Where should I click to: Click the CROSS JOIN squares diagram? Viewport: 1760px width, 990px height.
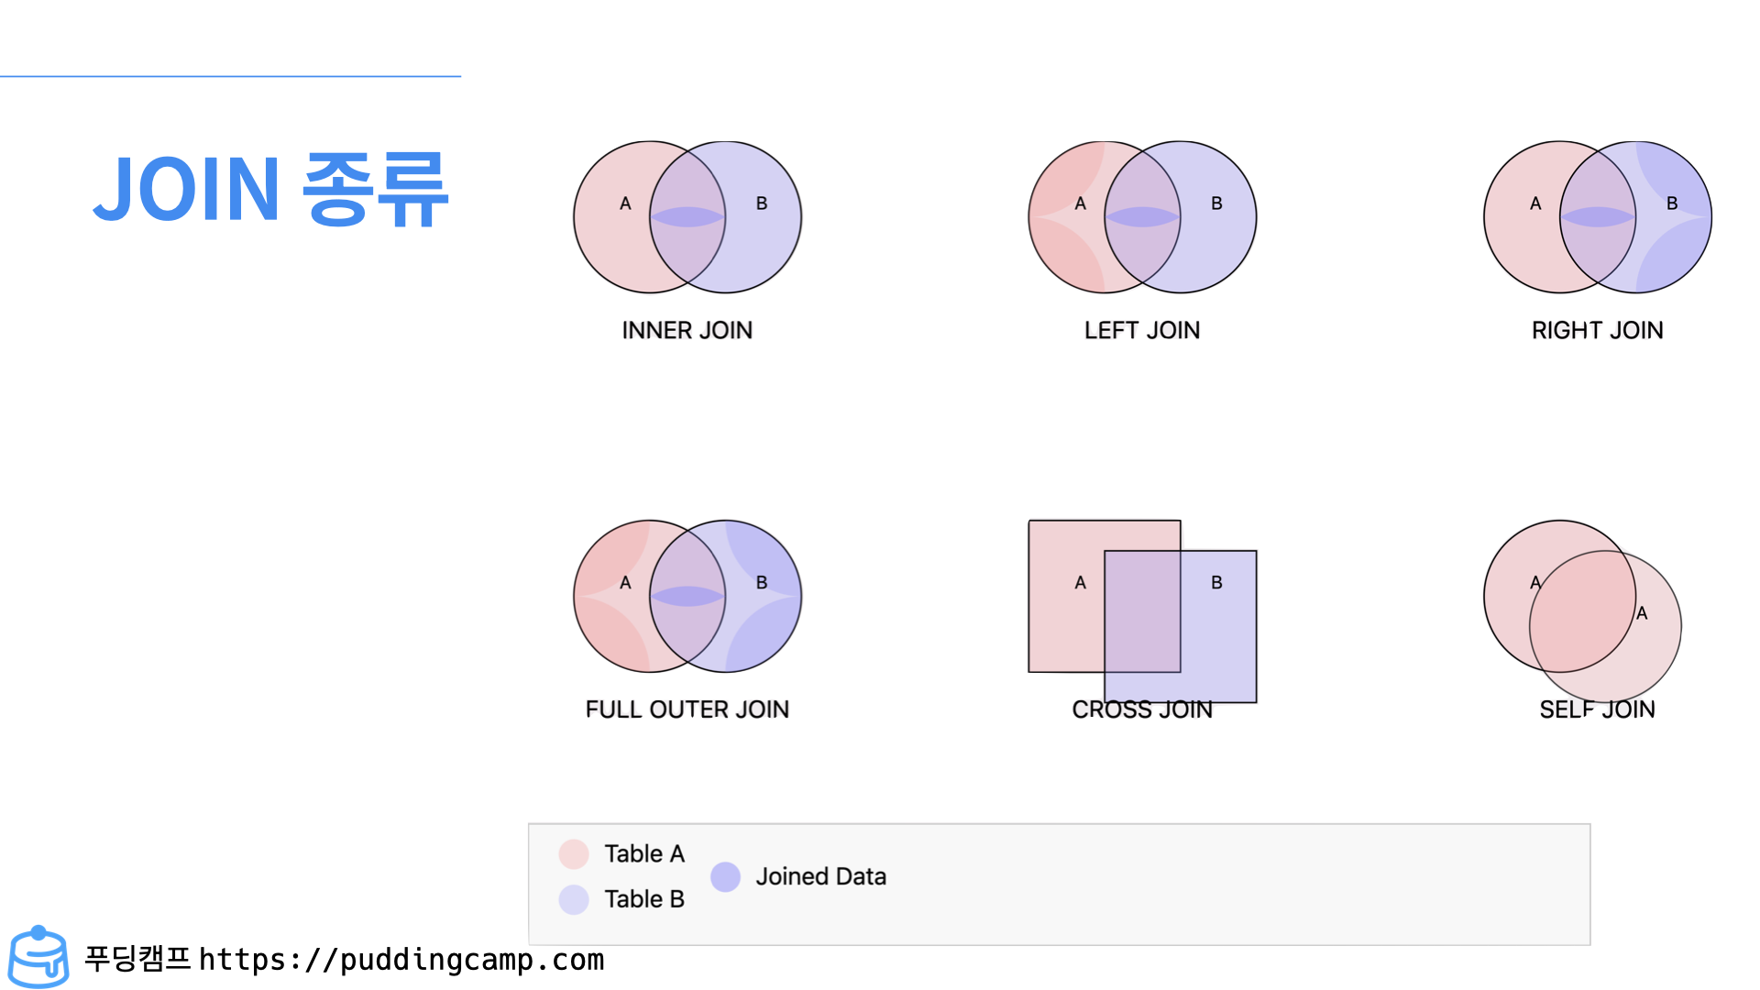(1142, 611)
